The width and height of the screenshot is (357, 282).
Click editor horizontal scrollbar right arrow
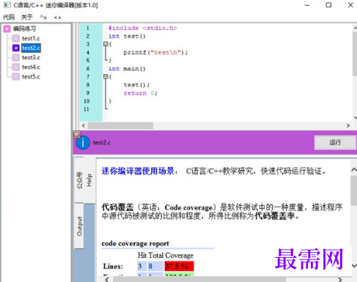click(x=348, y=126)
